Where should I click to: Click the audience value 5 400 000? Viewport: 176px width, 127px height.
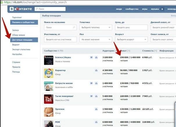point(107,96)
